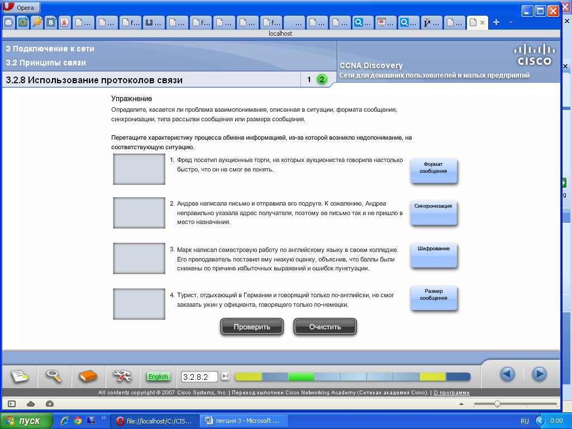This screenshot has height=429, width=572.
Task: Click the answer box for situation 3
Action: [139, 258]
